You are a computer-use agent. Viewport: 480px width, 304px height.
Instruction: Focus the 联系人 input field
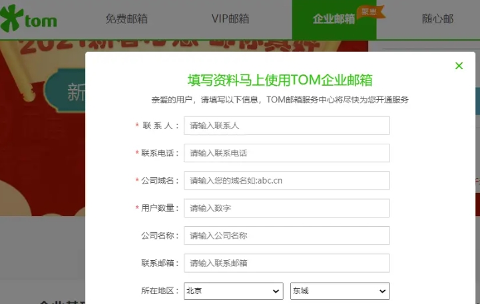click(286, 126)
